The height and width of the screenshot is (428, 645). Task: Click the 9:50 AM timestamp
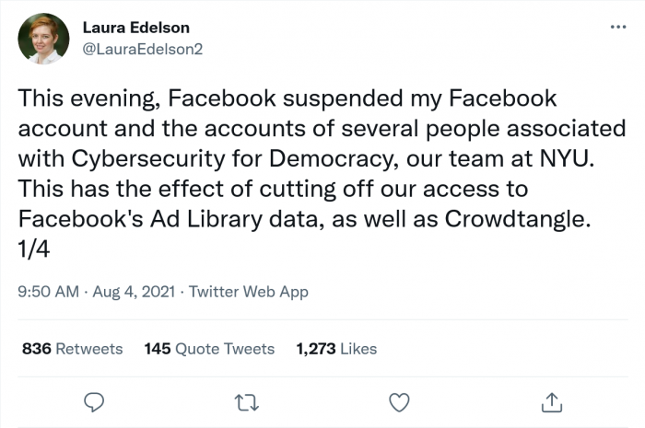49,292
